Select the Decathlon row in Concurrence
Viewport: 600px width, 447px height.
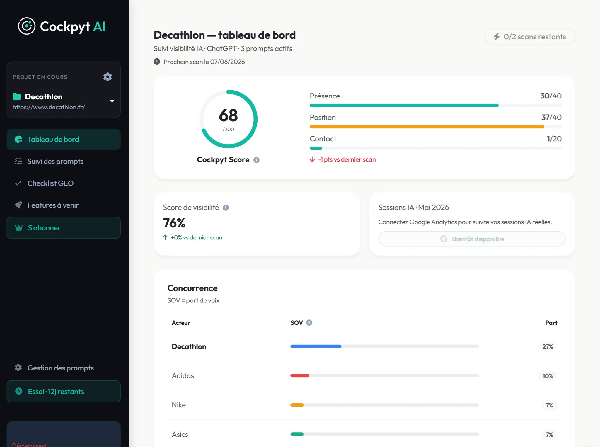(x=364, y=346)
